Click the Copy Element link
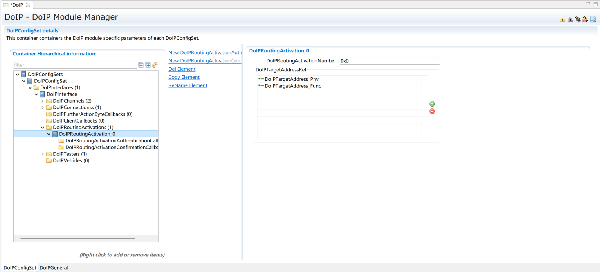This screenshot has width=600, height=272. coord(184,77)
